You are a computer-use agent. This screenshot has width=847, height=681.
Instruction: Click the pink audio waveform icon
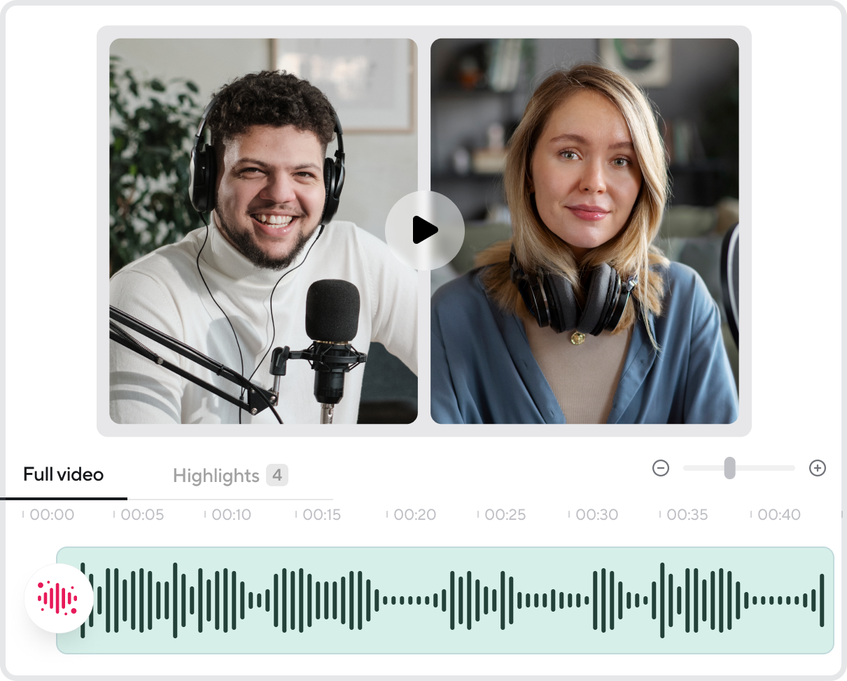[59, 598]
